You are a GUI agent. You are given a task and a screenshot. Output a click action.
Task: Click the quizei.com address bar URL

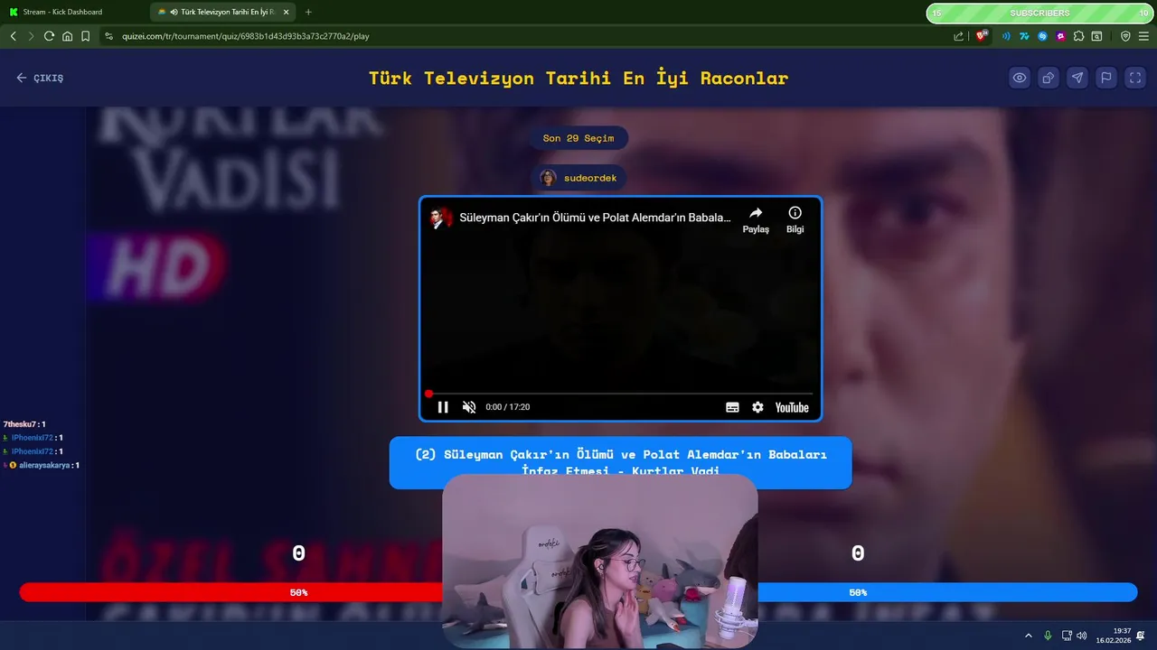(246, 36)
